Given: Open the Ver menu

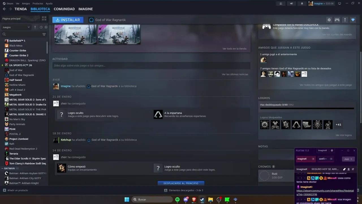Looking at the screenshot, I should 18,3.
